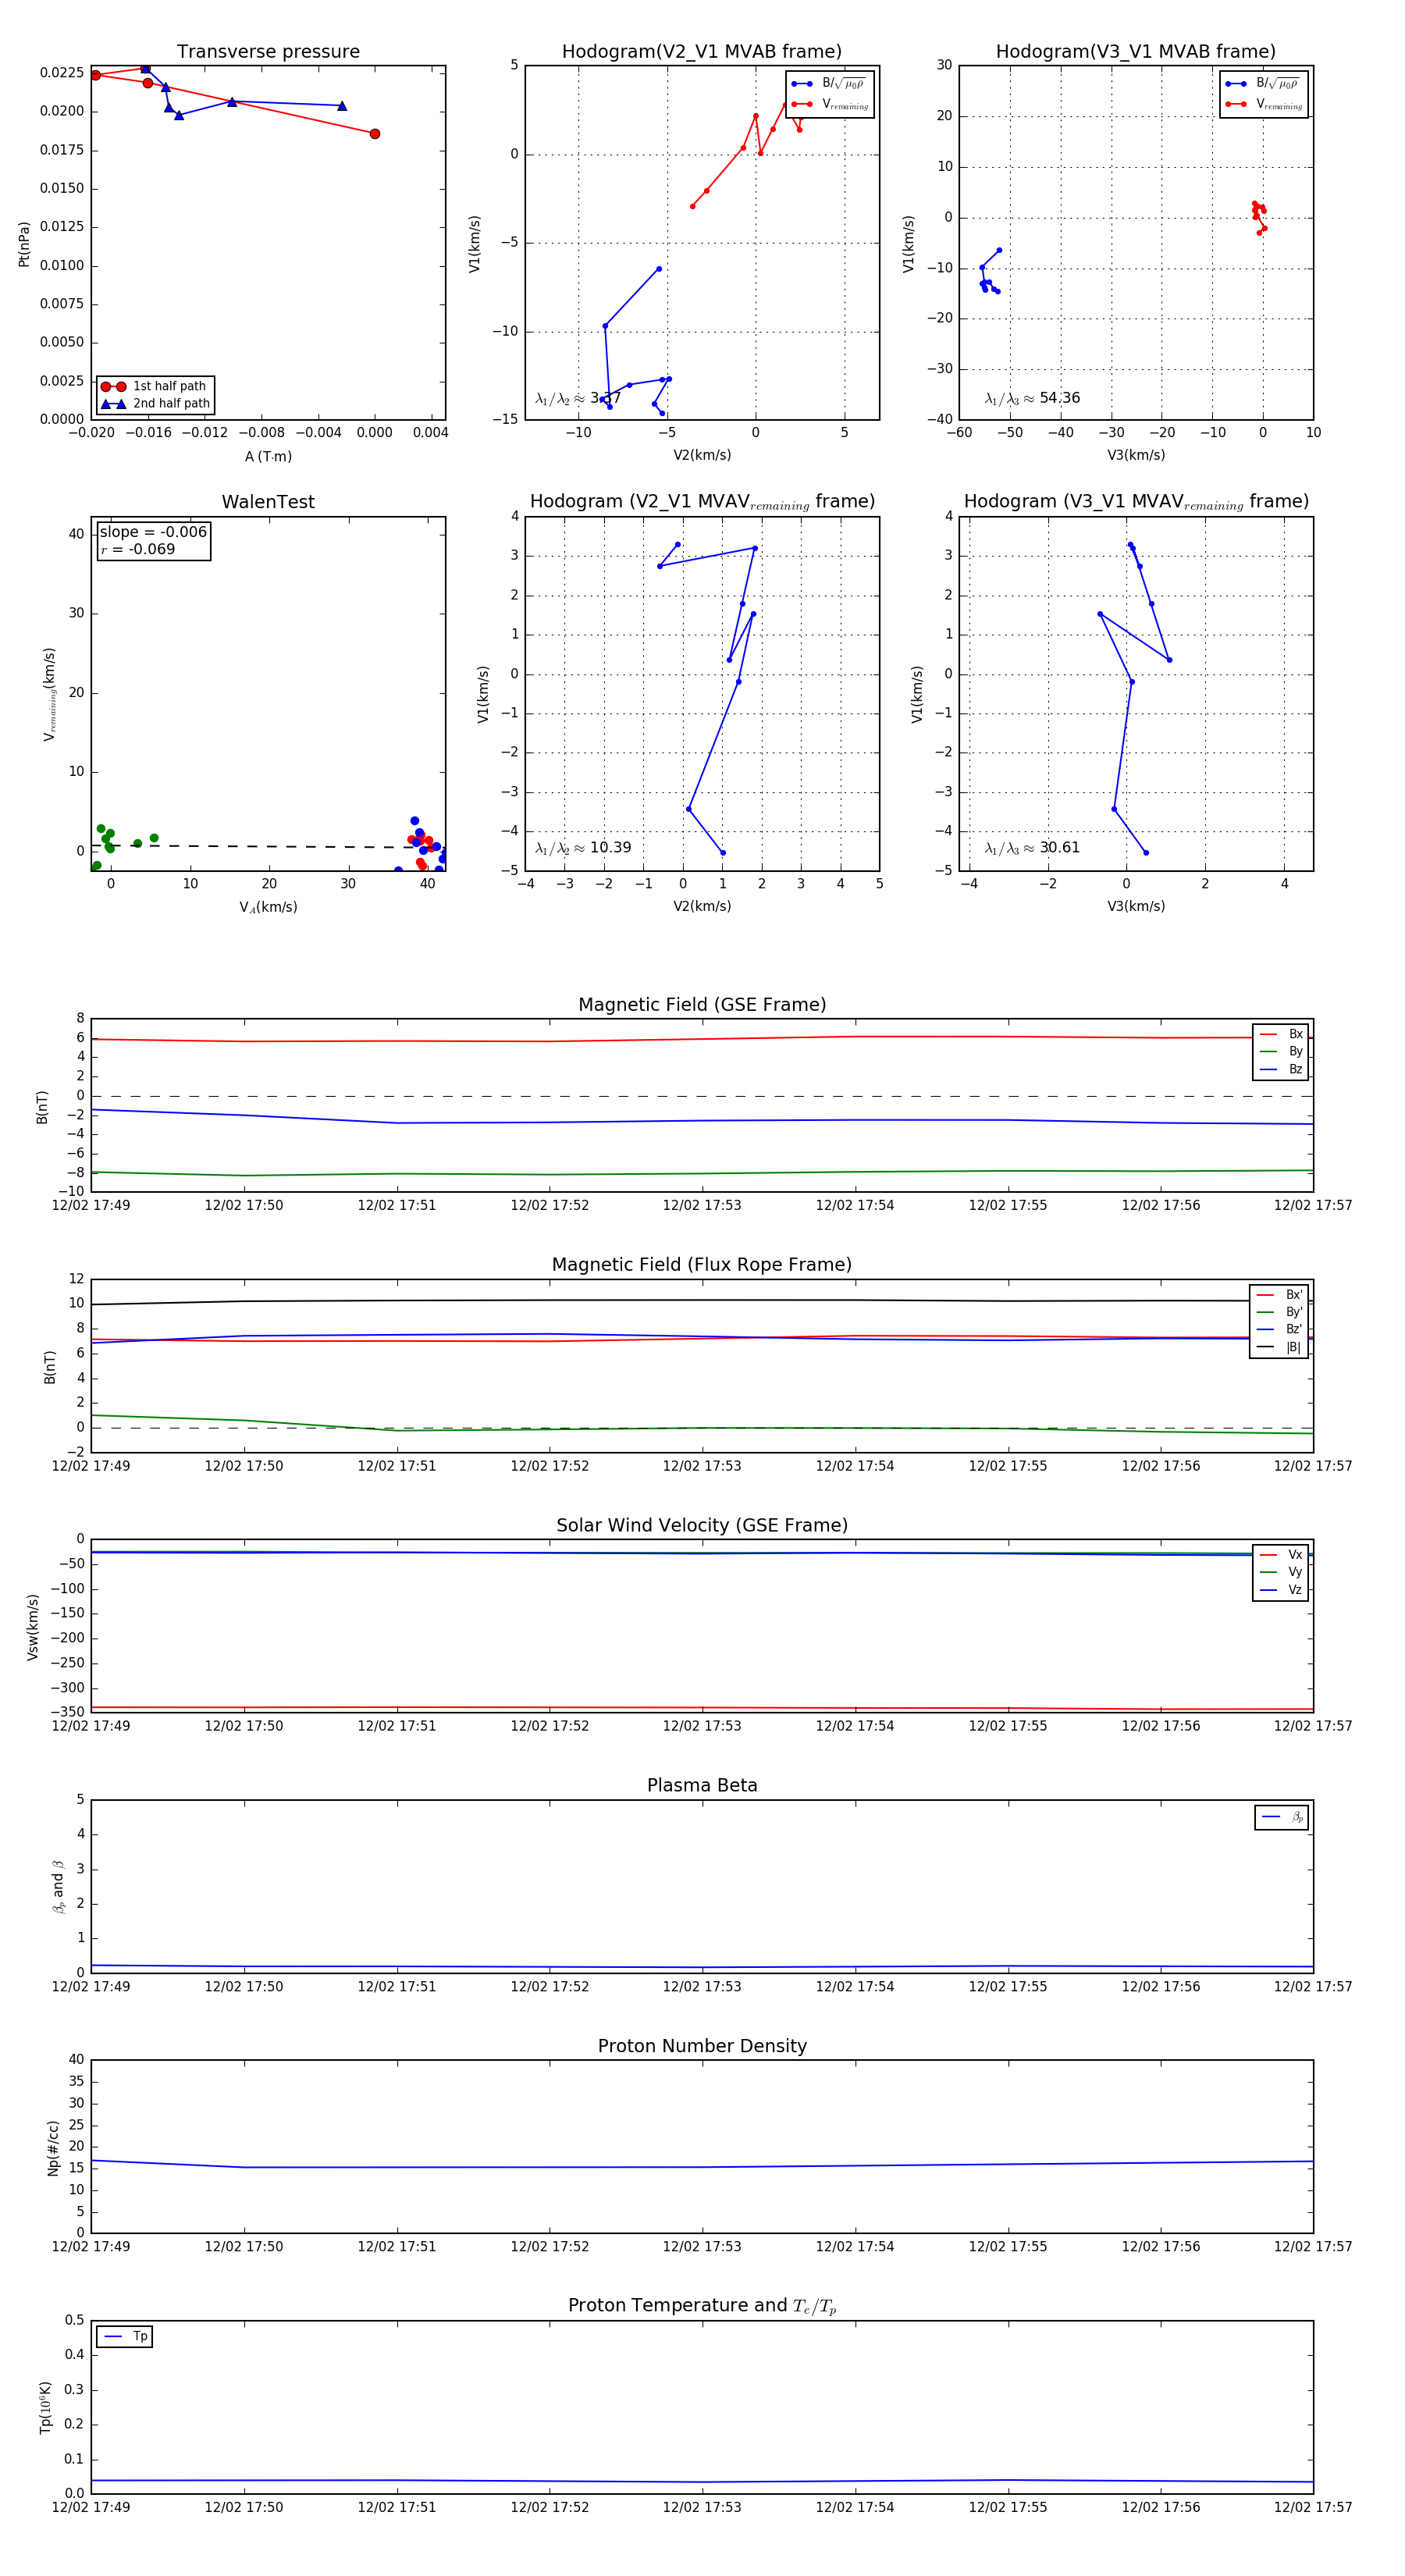Click the 'slope = -0.006' annotation
Screen dimensions: 1405x2576
[153, 532]
